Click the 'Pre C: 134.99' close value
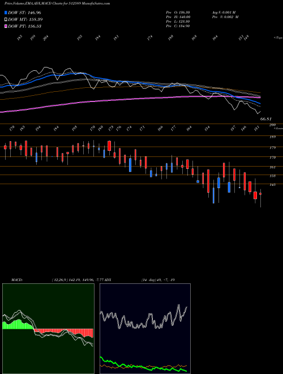Screen dimensions: 283x374 [178, 26]
